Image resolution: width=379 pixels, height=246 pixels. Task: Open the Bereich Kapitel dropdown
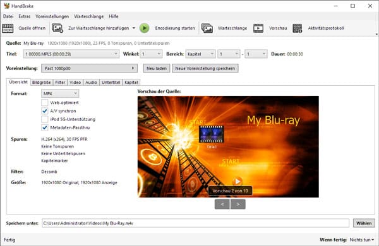(x=200, y=54)
